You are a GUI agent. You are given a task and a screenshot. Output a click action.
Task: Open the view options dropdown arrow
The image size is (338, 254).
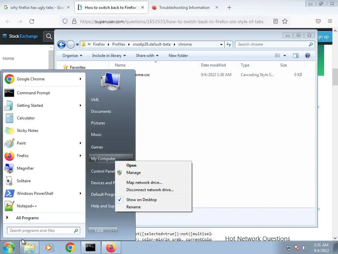click(x=285, y=56)
